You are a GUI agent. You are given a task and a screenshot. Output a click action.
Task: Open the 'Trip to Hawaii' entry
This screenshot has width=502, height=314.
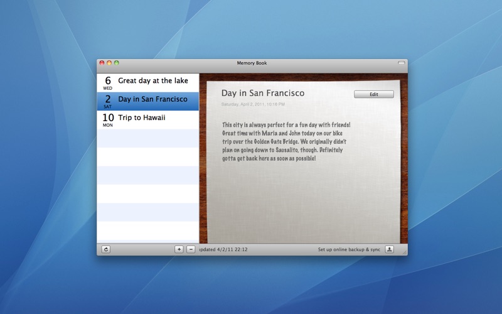[148, 120]
